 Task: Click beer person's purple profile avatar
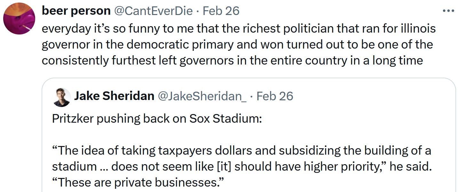tap(19, 19)
